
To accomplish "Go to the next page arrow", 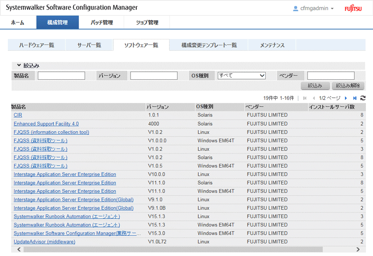I will (x=346, y=98).
